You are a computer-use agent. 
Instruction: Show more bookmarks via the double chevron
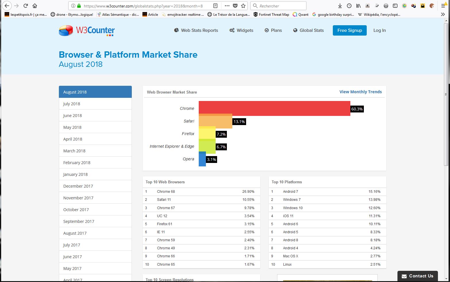pyautogui.click(x=443, y=14)
